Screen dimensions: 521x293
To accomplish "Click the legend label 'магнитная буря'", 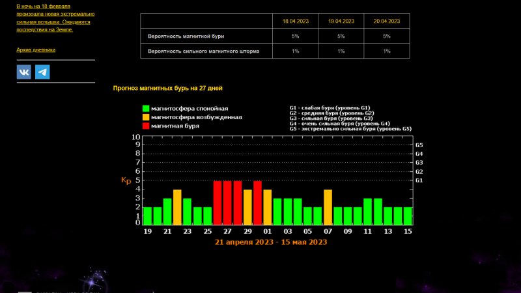I will (x=175, y=126).
